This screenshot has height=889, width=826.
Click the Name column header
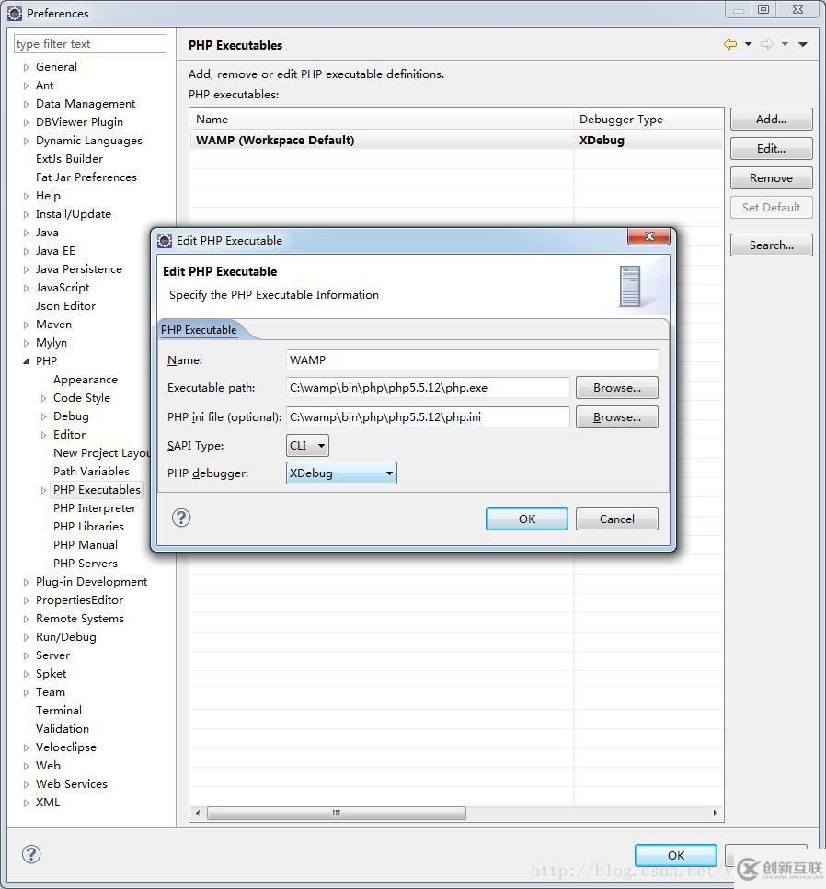tap(381, 120)
